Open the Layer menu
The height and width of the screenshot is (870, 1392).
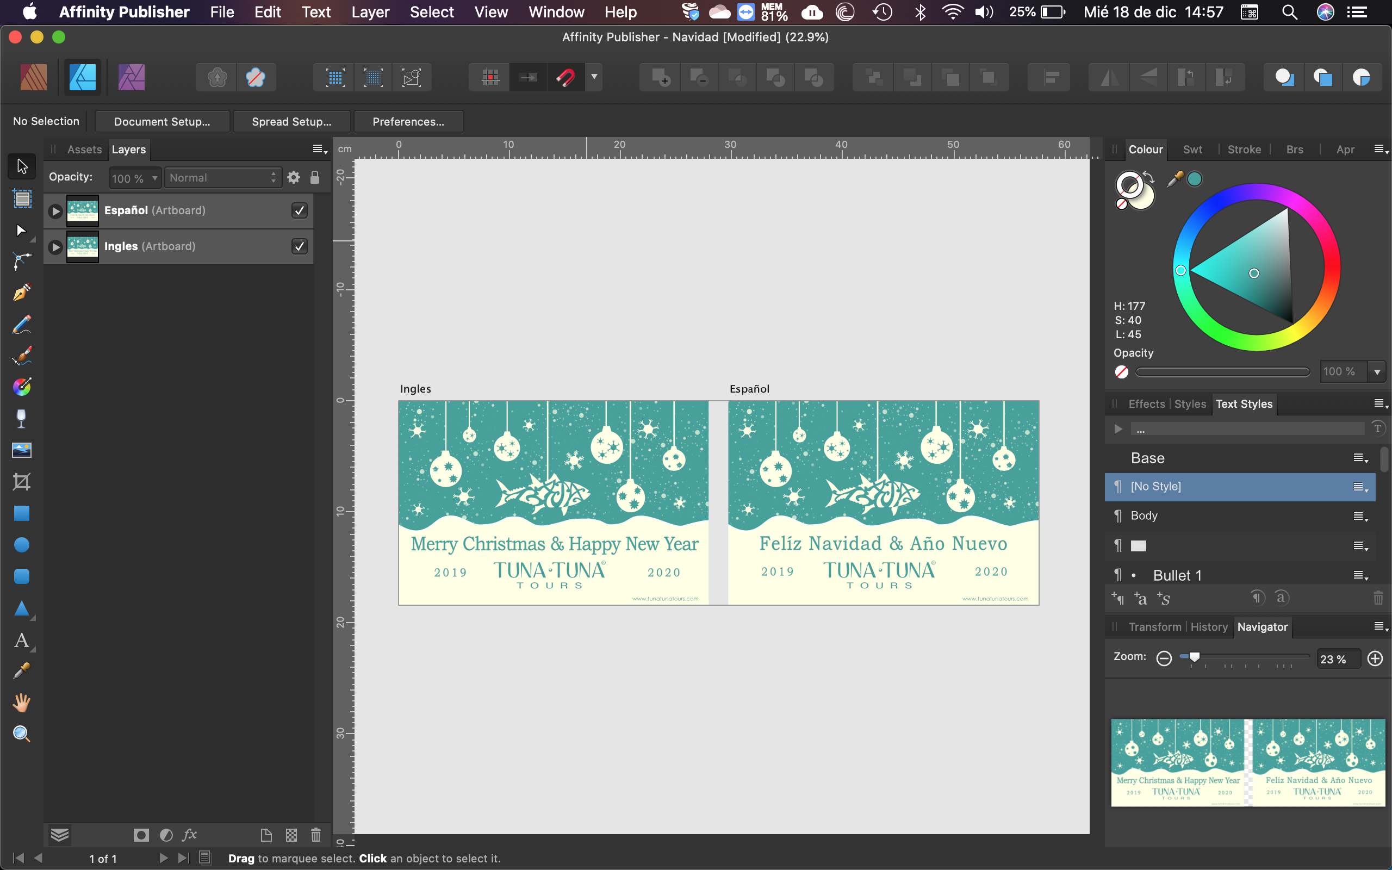[x=370, y=12]
